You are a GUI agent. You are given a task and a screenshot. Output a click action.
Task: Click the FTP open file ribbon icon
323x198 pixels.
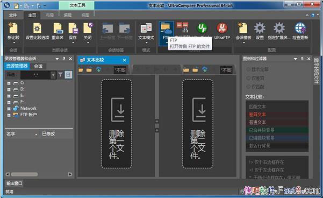166,29
